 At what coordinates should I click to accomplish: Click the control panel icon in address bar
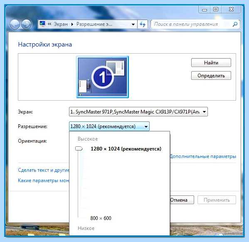[x=42, y=24]
